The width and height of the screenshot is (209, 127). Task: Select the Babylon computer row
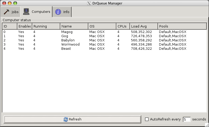[104, 40]
